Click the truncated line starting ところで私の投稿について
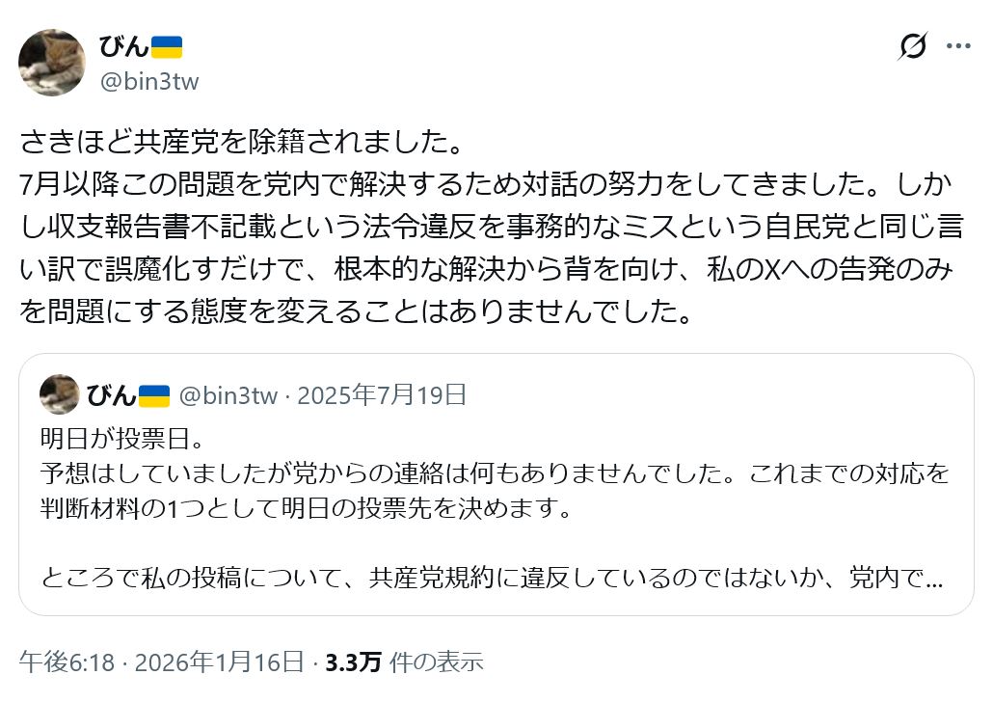Viewport: 993px width, 702px height. [492, 579]
